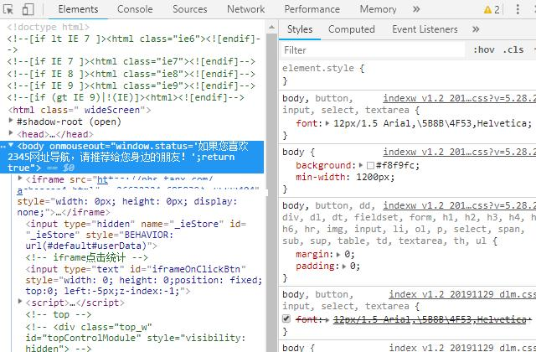Expand the first font shorthand property
This screenshot has height=352, width=536.
coord(327,123)
